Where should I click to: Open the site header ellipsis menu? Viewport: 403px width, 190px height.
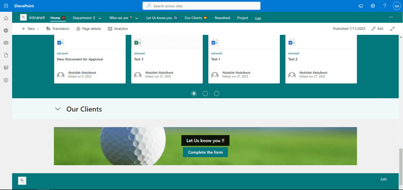point(391,17)
